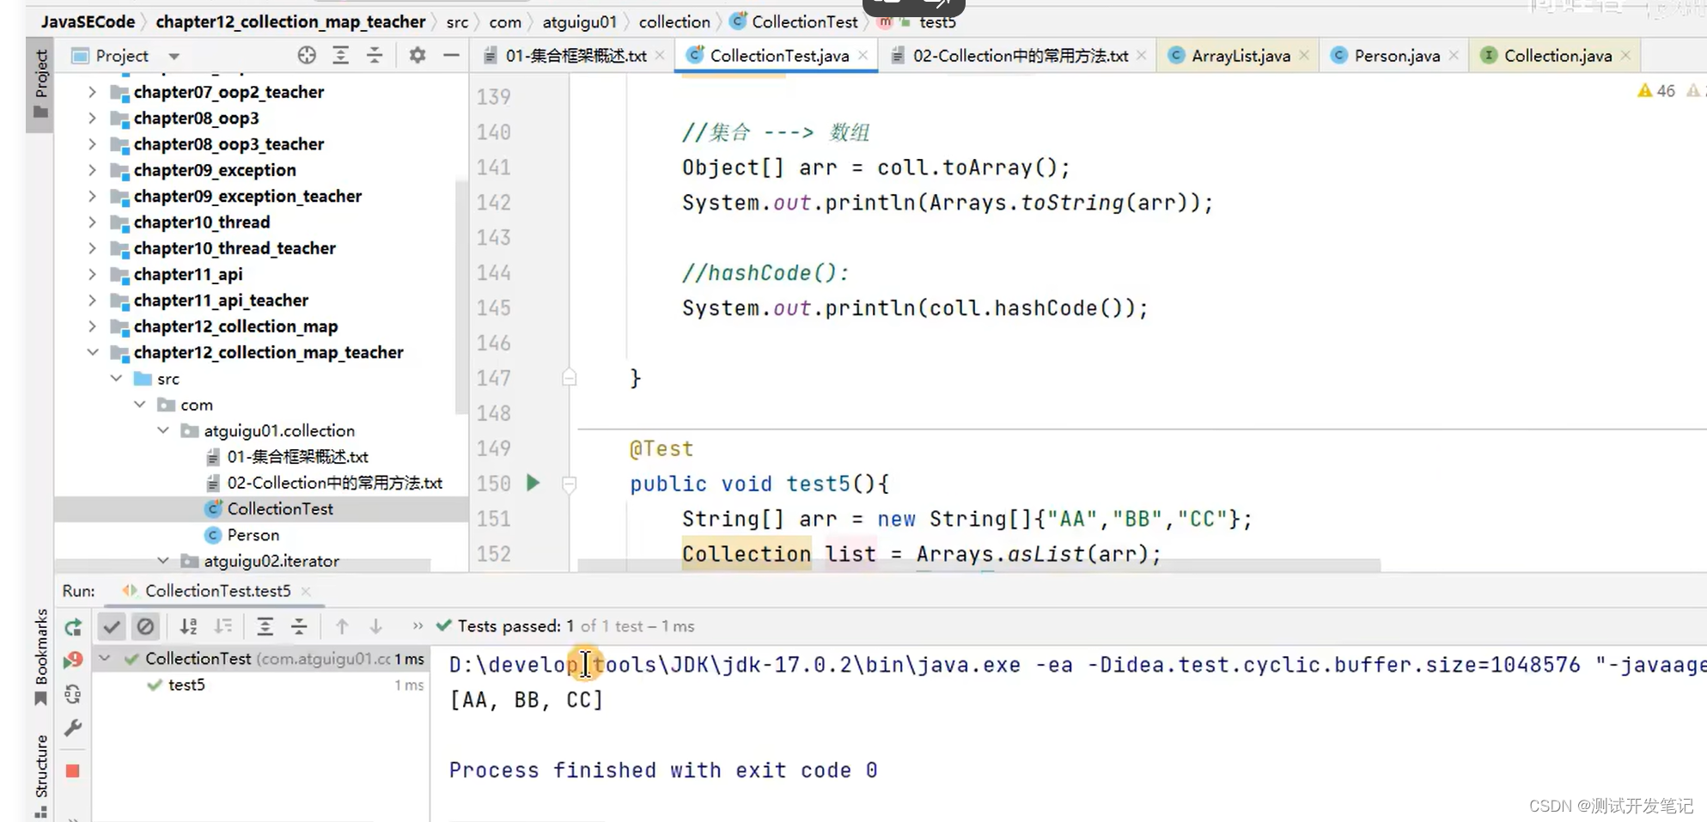The image size is (1707, 822).
Task: Close the ArrayList.java tab
Action: [x=1304, y=56]
